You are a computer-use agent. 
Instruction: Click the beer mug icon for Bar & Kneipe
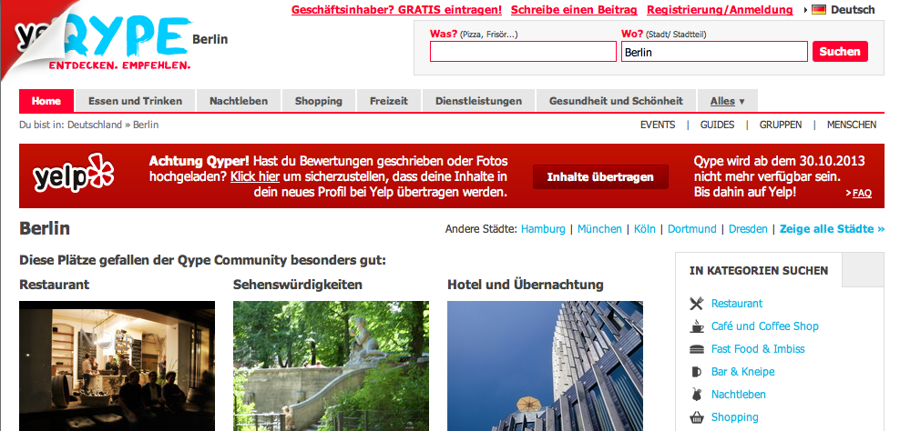(x=696, y=372)
